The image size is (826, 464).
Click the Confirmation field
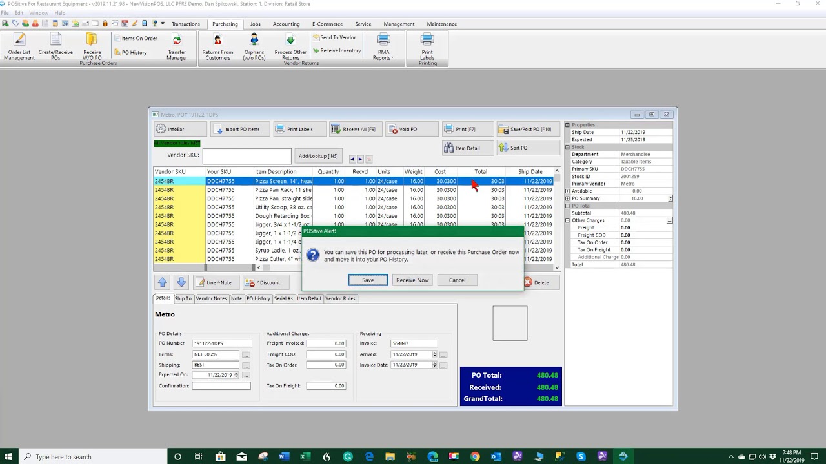point(221,386)
